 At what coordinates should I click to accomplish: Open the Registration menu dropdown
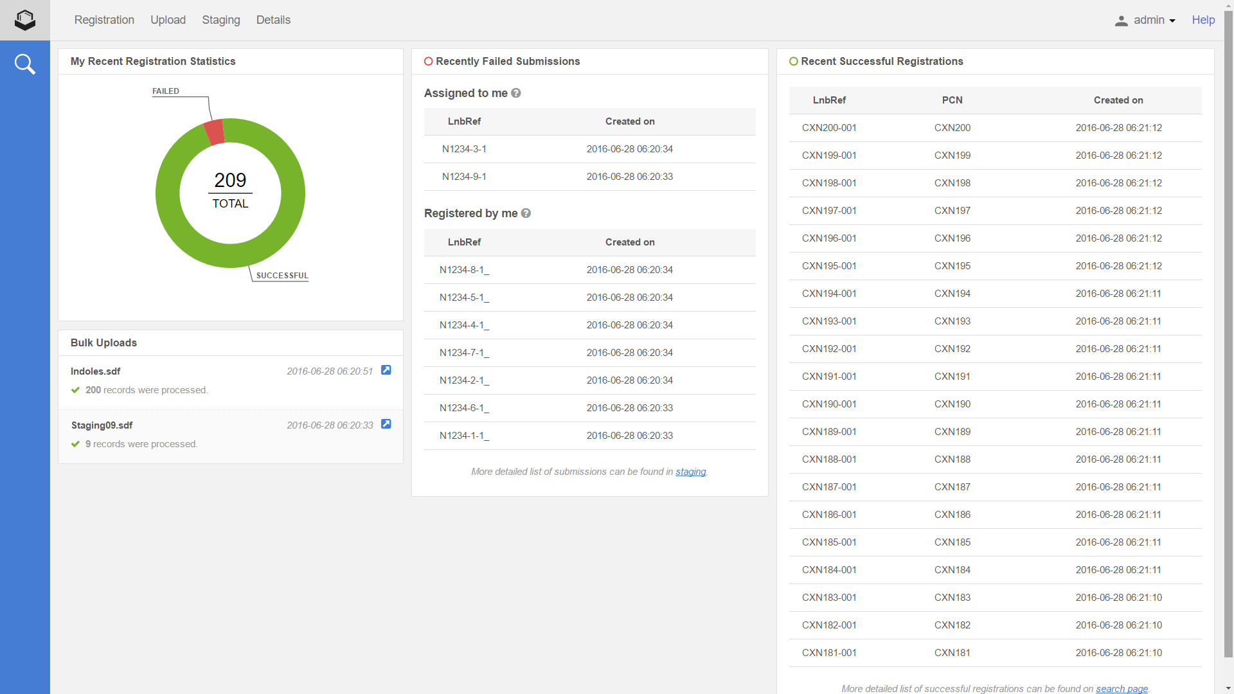pyautogui.click(x=104, y=20)
